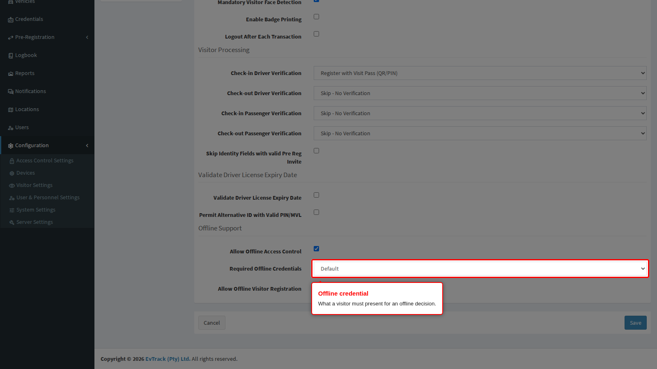Click the Offline Support section heading
Image resolution: width=657 pixels, height=369 pixels.
pos(220,228)
